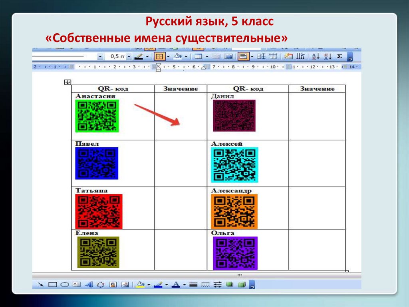Click the Insert Clip Art icon

pos(113,285)
